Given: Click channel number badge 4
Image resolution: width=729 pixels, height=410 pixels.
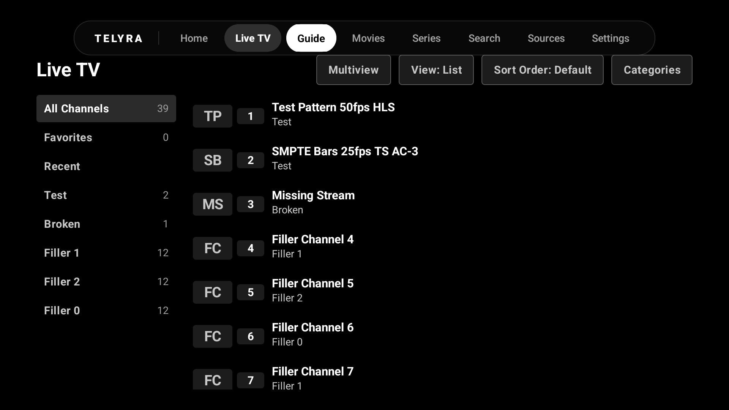Looking at the screenshot, I should coord(251,248).
